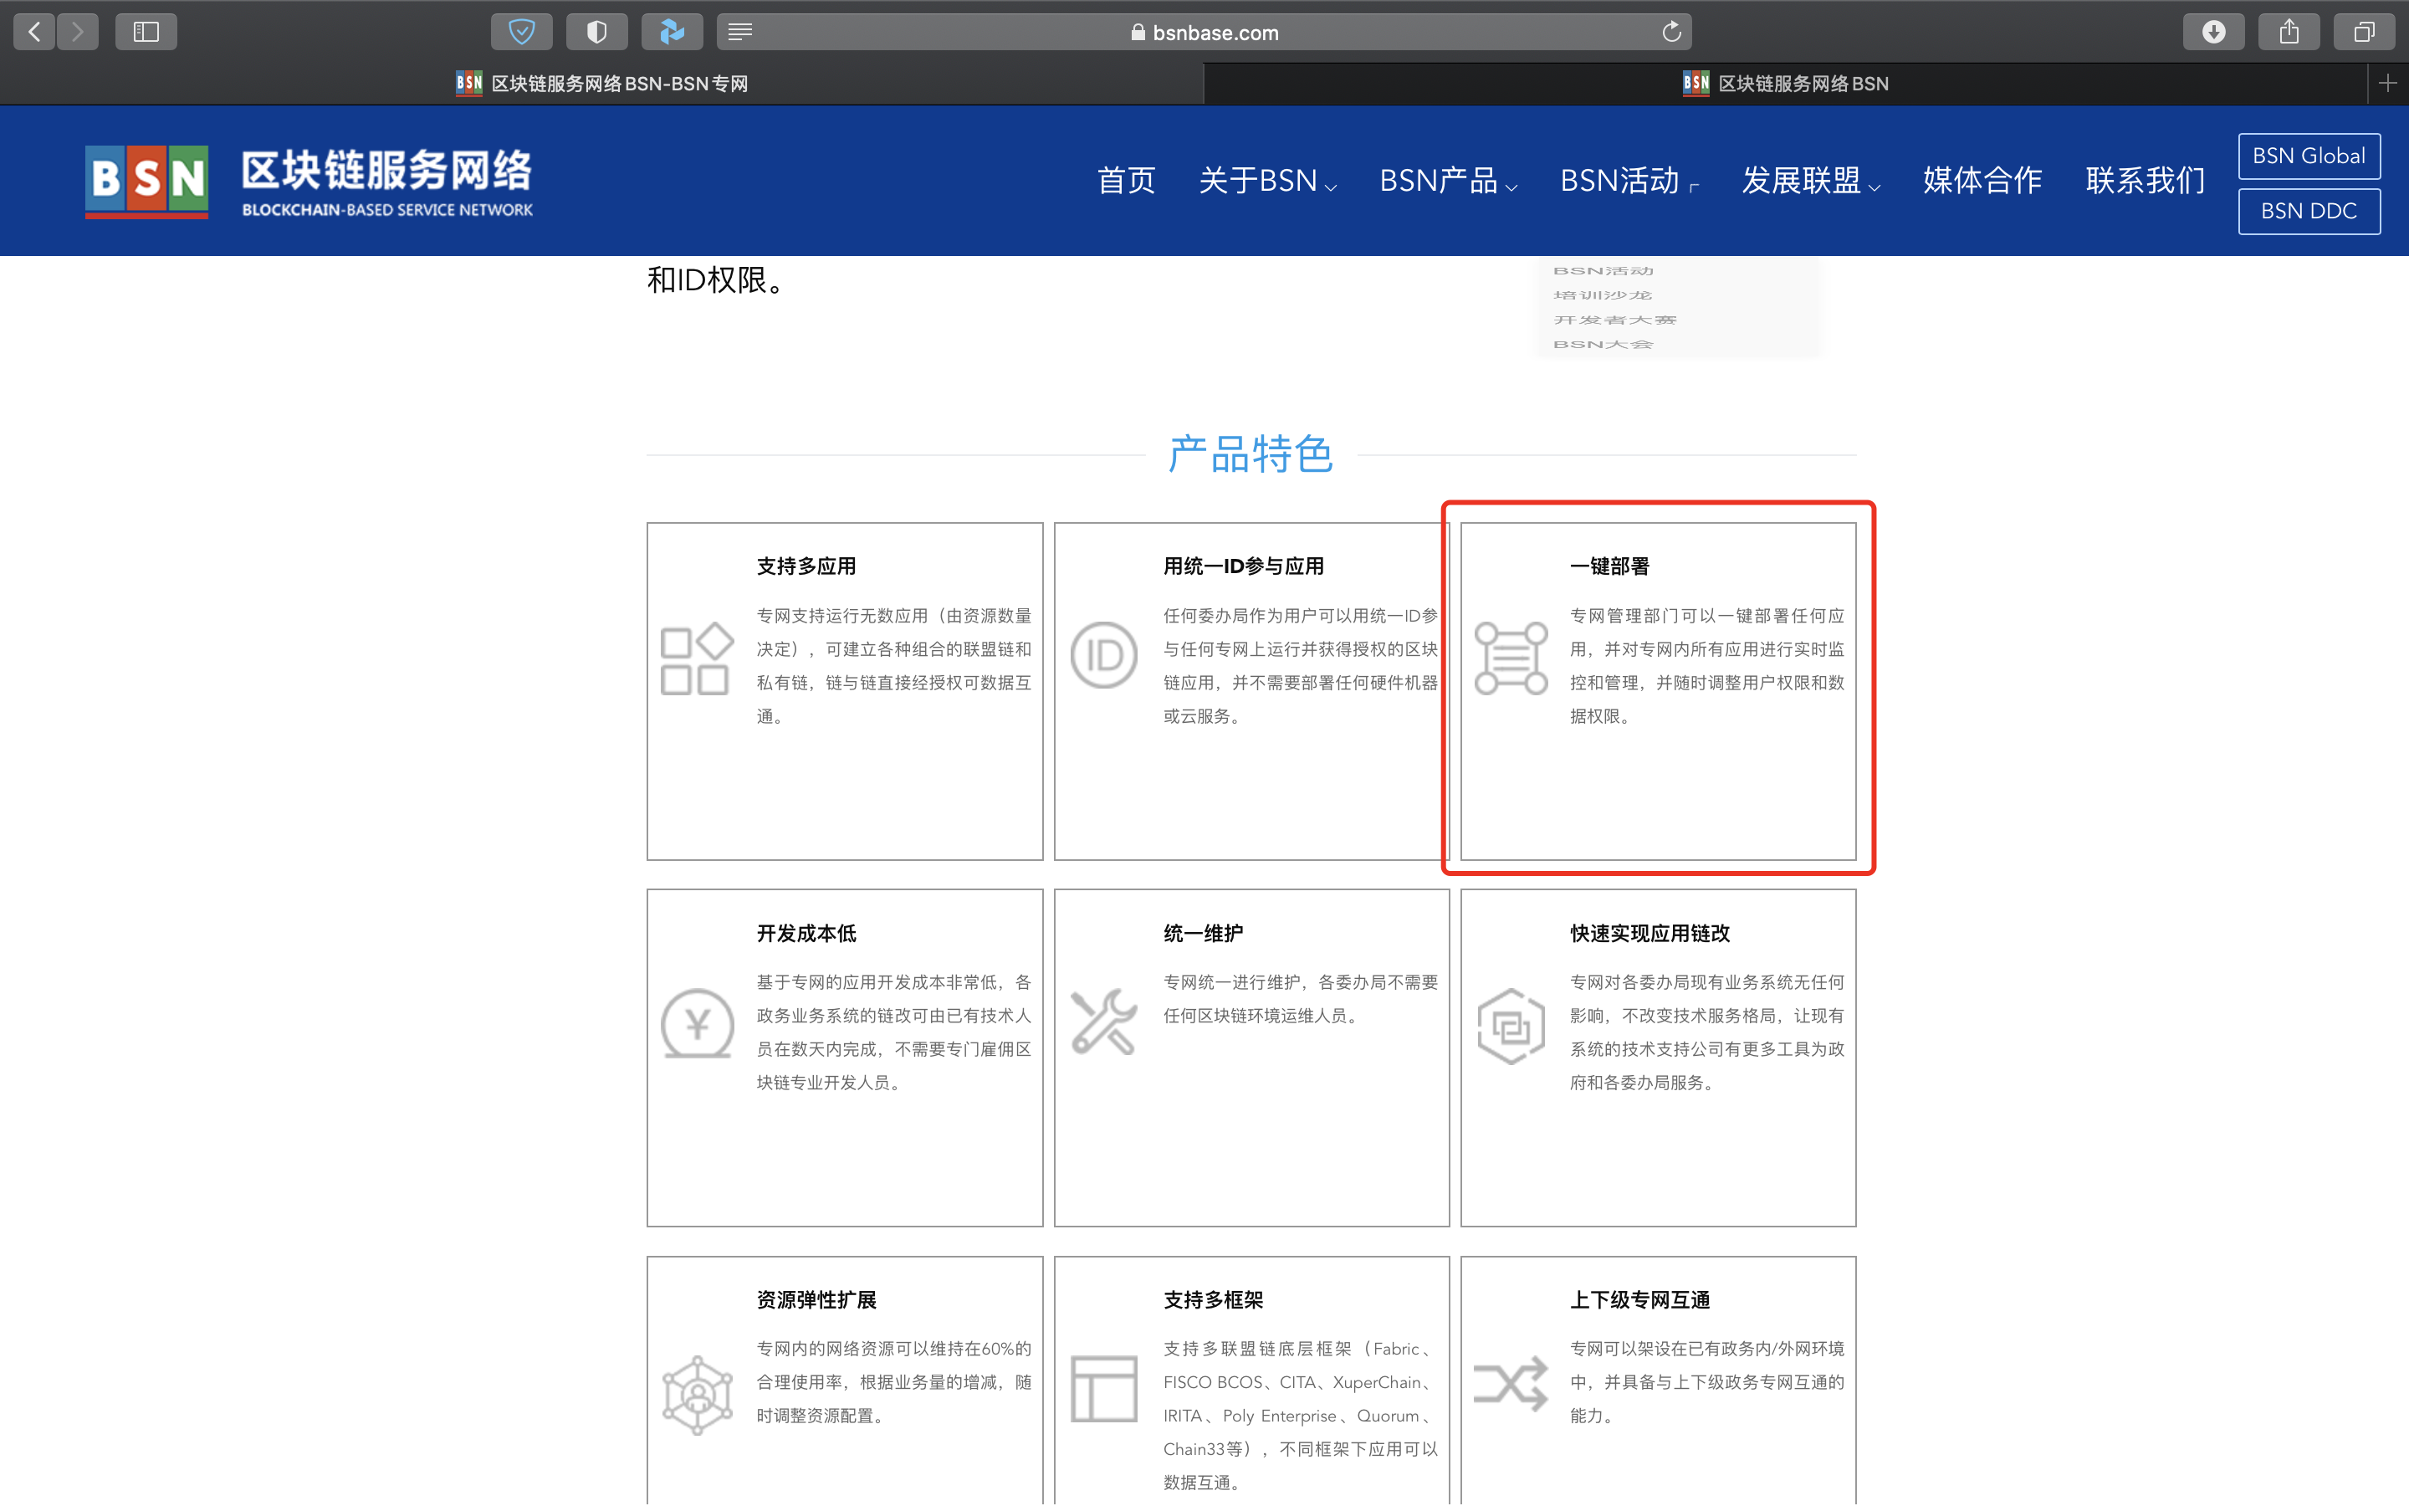This screenshot has width=2409, height=1506.
Task: Open the 首页 menu item
Action: (x=1126, y=180)
